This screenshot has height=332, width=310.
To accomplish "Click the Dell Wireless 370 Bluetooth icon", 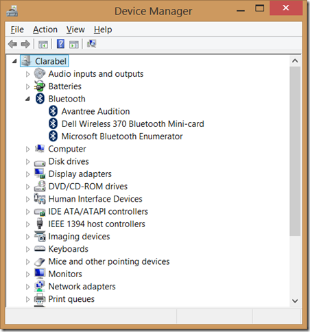I will click(53, 123).
